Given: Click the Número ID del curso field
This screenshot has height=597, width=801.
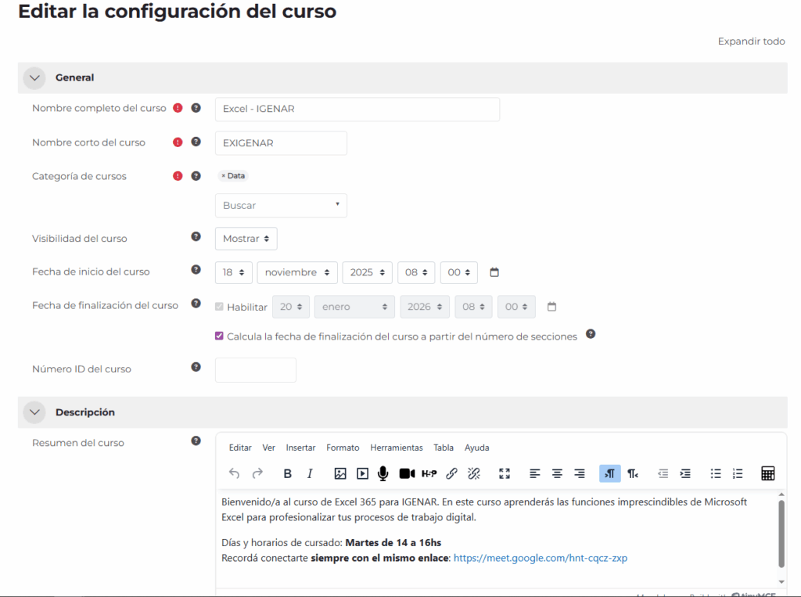Looking at the screenshot, I should (255, 370).
